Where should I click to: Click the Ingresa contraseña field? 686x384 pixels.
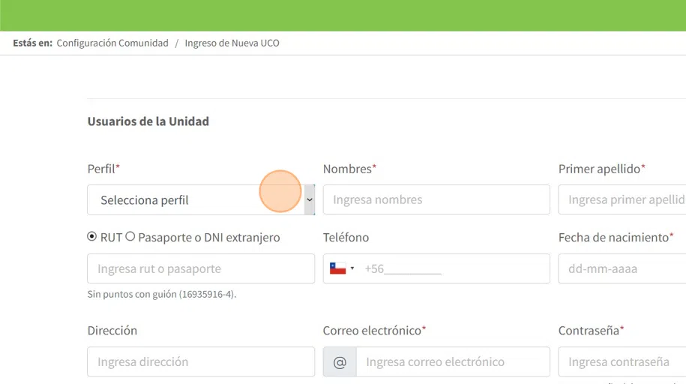(622, 361)
